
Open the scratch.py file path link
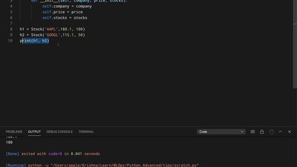125,165
